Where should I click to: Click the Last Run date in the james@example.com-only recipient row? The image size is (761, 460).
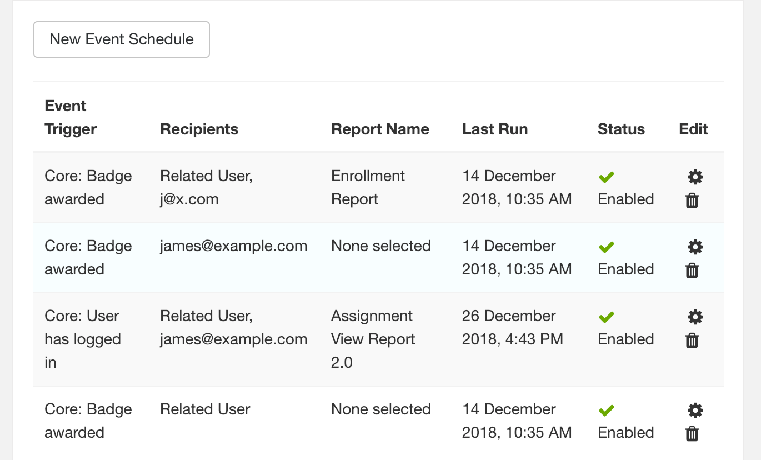(517, 258)
